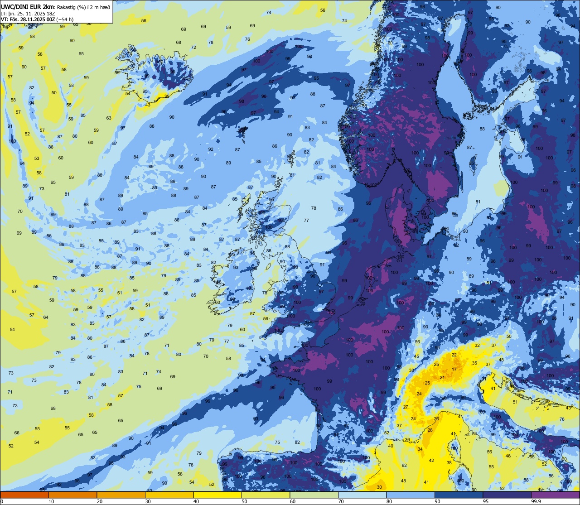Viewport: 580px width, 505px height.
Task: Click the '95' legend scale tick label
Action: coord(486,501)
